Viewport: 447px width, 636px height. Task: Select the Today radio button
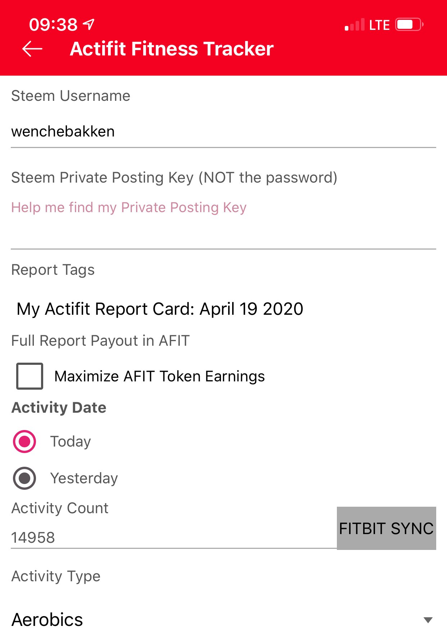click(24, 441)
